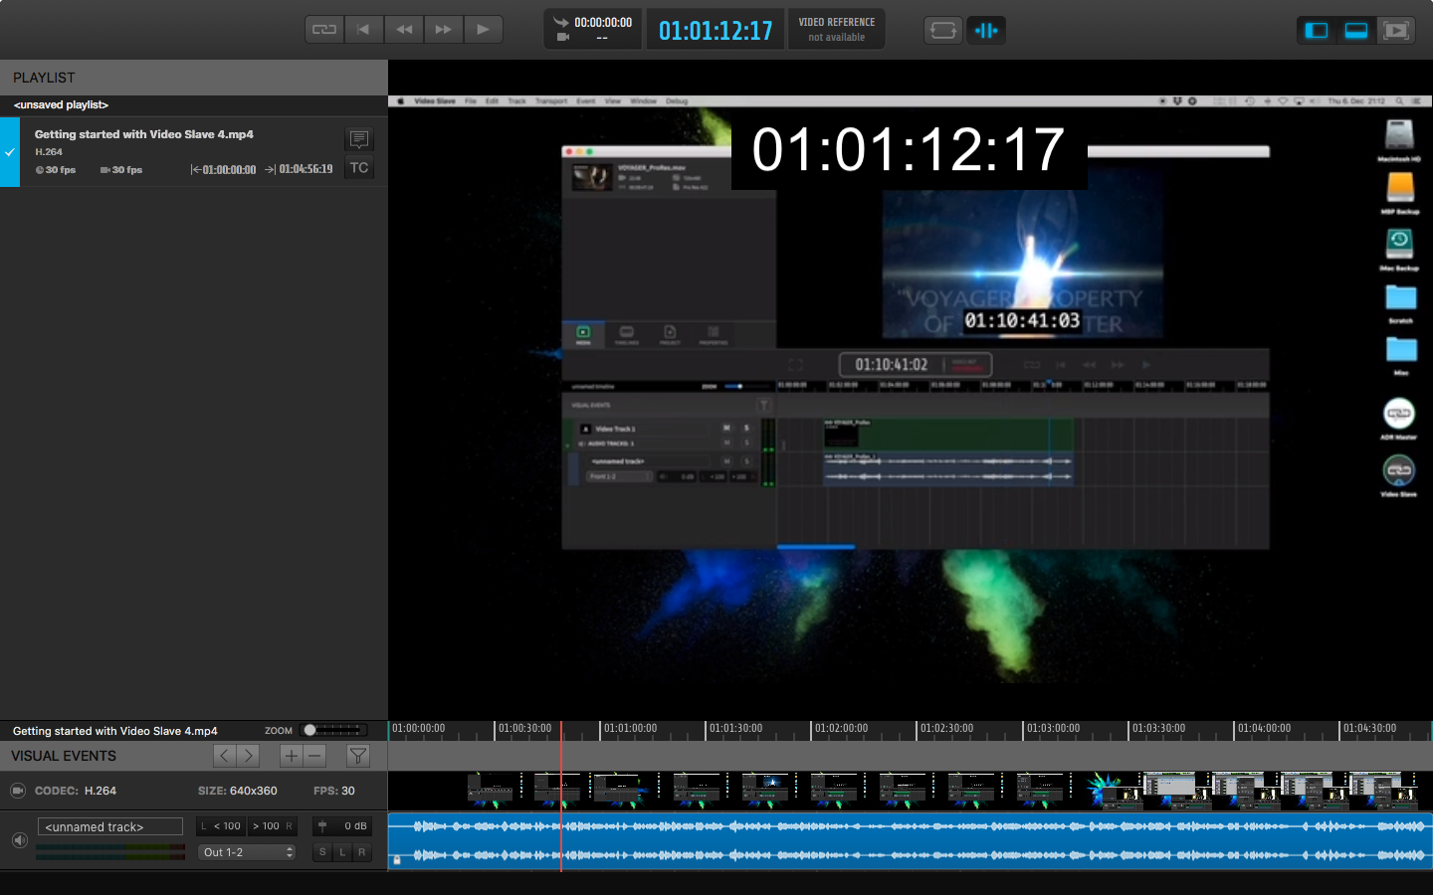The height and width of the screenshot is (895, 1433).
Task: Remove a visual event with minus button
Action: (314, 756)
